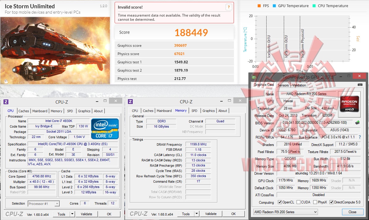Select About tab in CPU-Z Memory window
Screen dimensions: 369x220
tap(223, 111)
